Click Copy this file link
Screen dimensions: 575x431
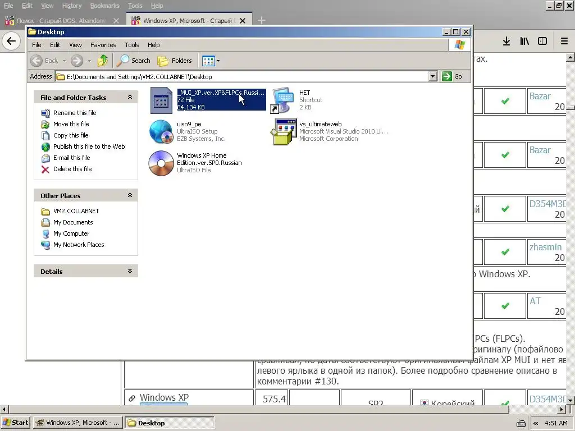(x=71, y=135)
